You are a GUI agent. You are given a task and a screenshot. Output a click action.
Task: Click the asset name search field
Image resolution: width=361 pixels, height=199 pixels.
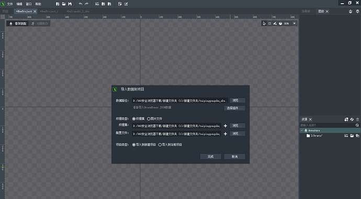click(327, 125)
